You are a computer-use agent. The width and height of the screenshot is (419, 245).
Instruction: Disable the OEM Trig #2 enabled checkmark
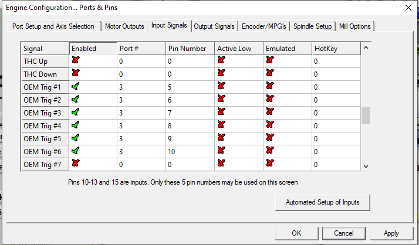(x=75, y=98)
